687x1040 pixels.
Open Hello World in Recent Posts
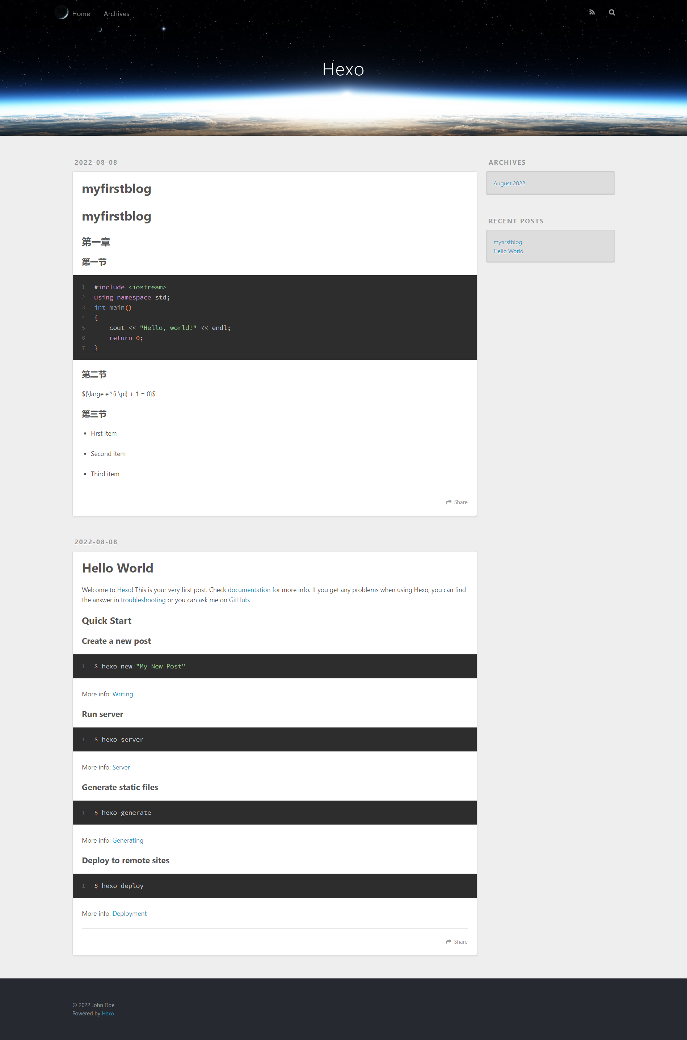508,251
